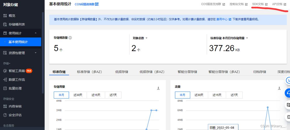Select 近7天 in 流量 chart
The width and height of the screenshot is (290, 130).
coord(234,95)
